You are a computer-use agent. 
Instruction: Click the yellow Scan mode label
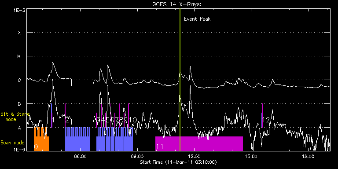click(12, 143)
